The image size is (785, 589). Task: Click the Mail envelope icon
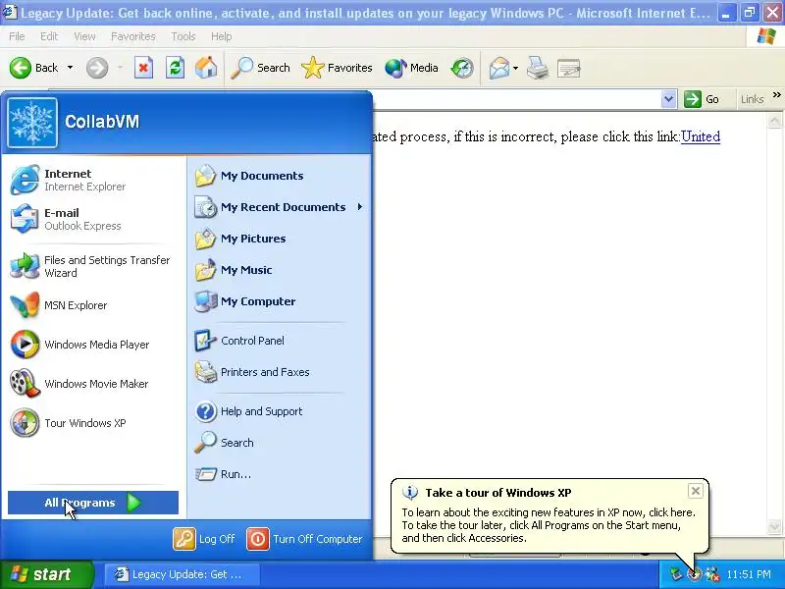(499, 68)
